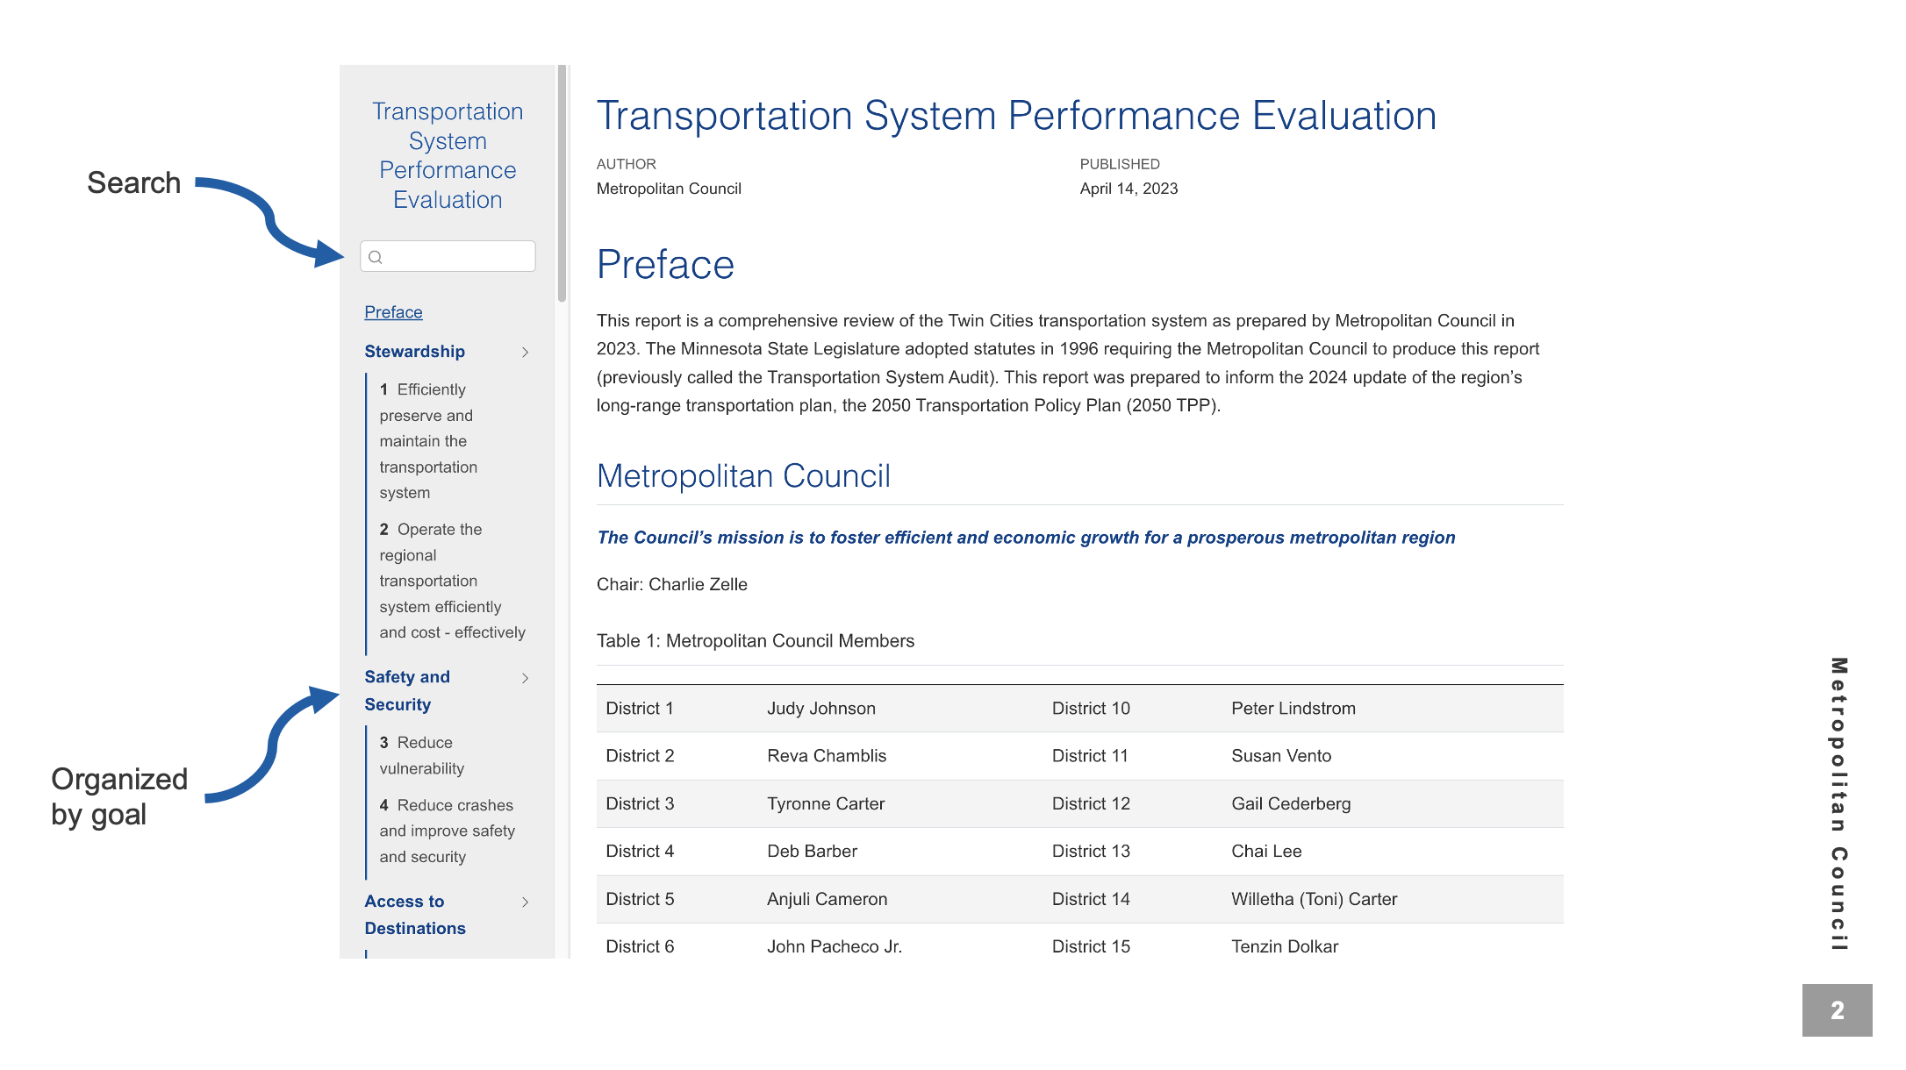This screenshot has width=1906, height=1070.
Task: Click the gray page number 2 box
Action: 1837,1010
